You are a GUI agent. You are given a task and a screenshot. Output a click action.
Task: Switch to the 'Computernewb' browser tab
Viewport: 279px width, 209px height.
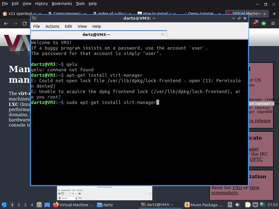point(67,14)
